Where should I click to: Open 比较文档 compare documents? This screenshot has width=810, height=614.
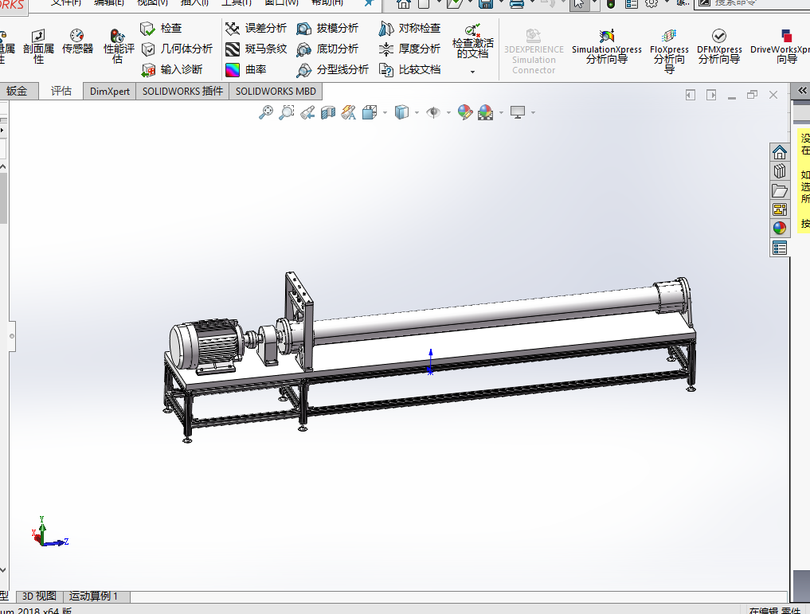point(409,69)
